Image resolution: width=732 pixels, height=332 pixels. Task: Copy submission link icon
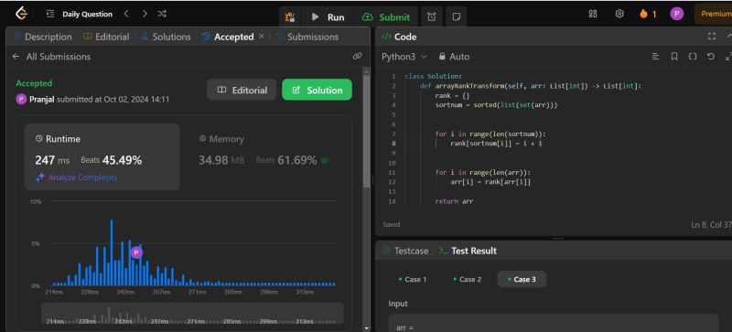pos(357,57)
